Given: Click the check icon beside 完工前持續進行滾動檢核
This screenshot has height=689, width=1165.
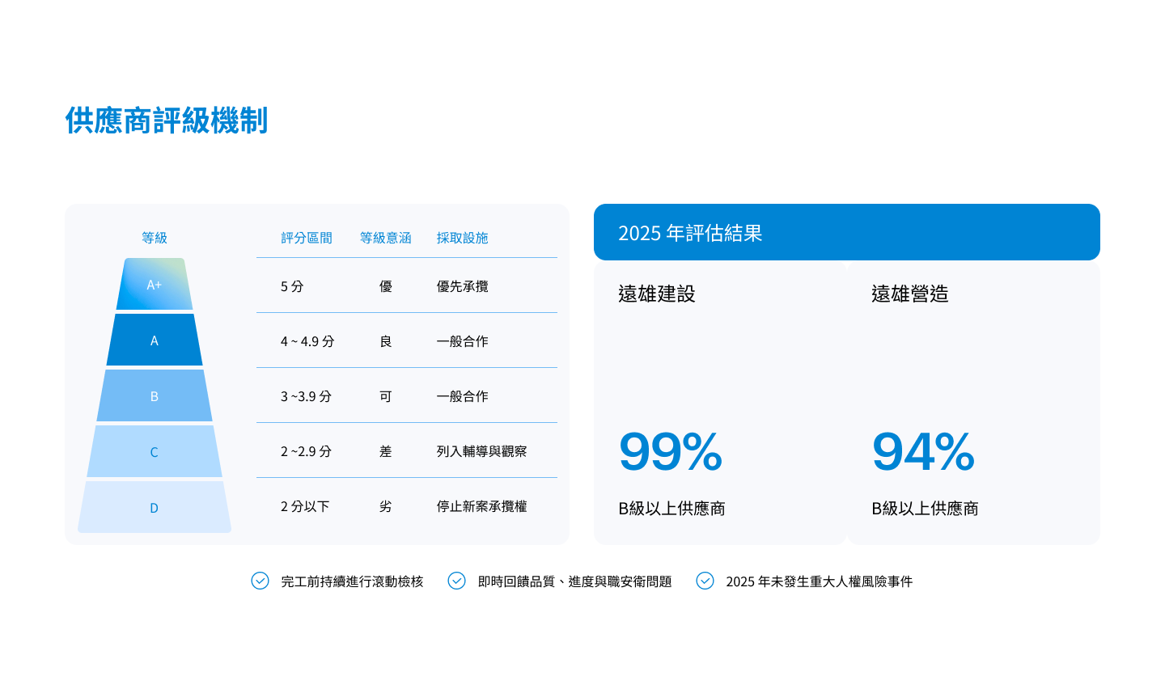Looking at the screenshot, I should point(260,581).
